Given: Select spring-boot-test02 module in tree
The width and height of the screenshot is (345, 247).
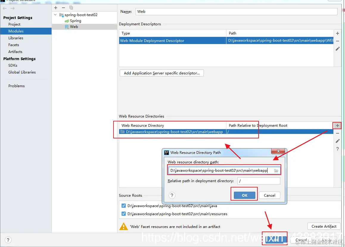Looking at the screenshot, I should [x=81, y=15].
